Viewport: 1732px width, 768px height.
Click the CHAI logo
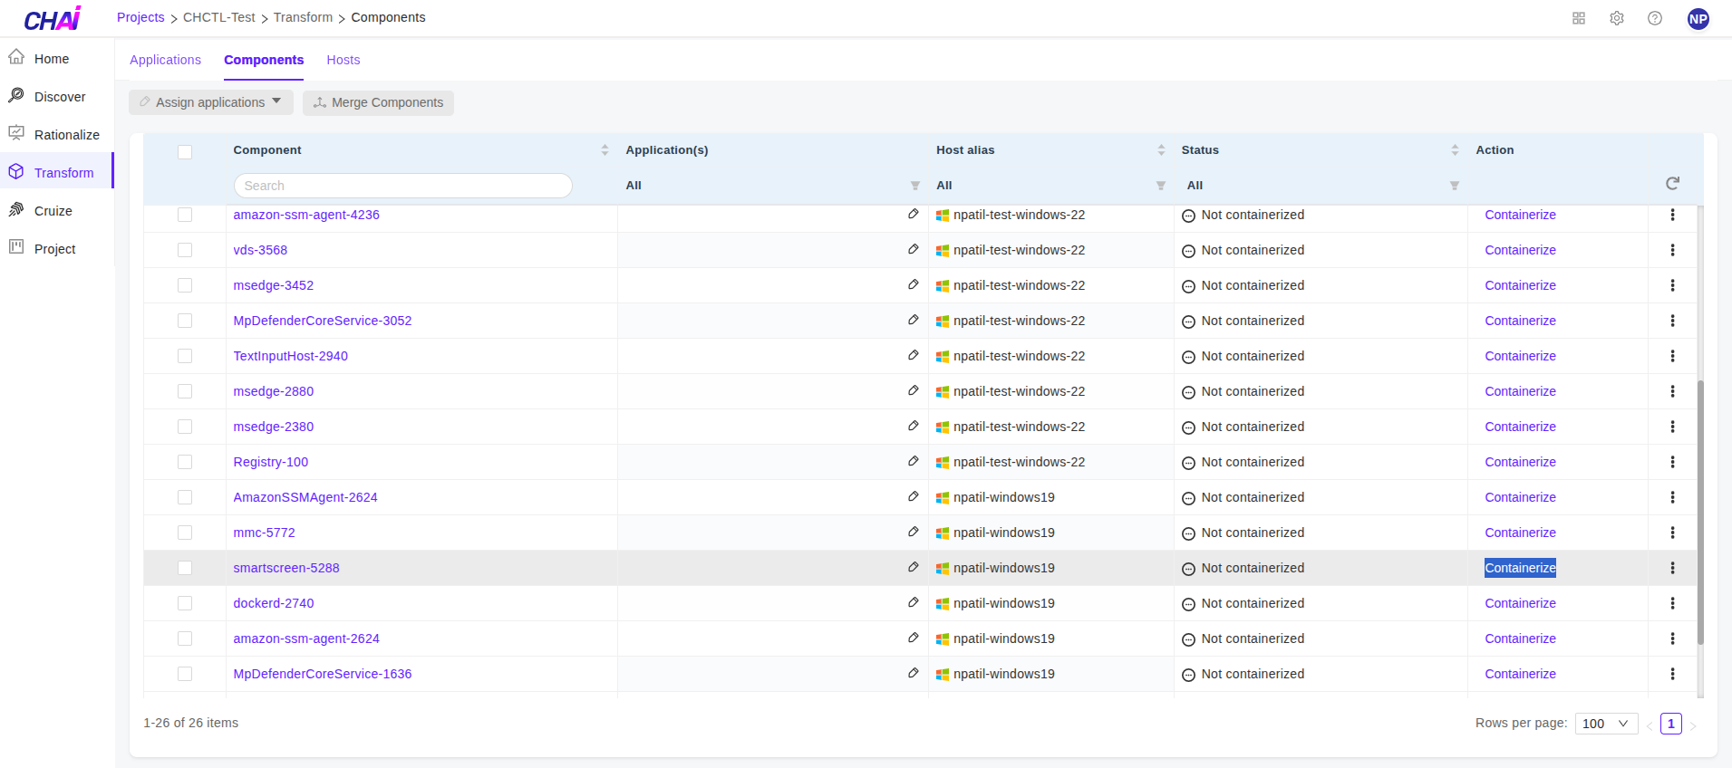coord(53,18)
